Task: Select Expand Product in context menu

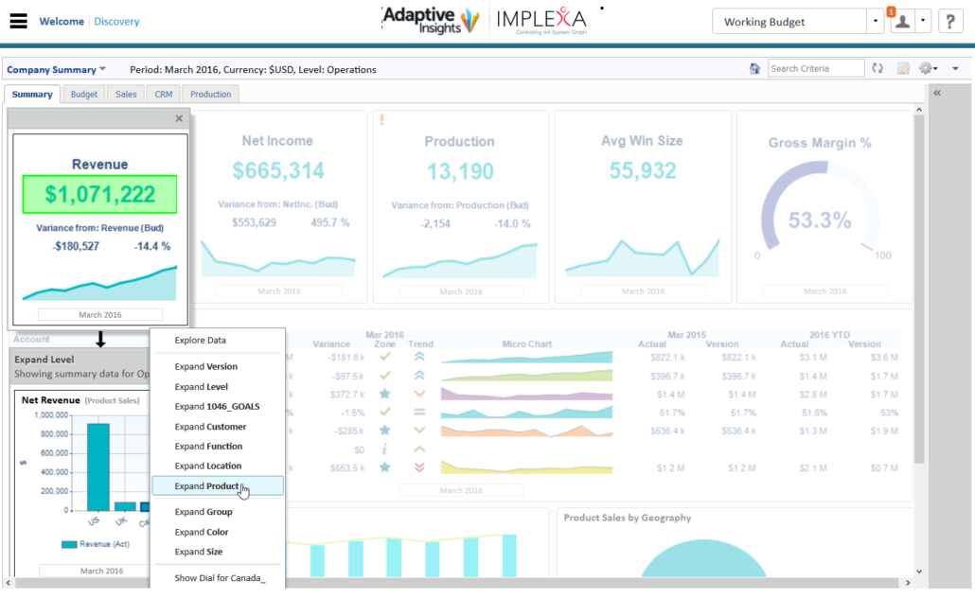Action: (206, 486)
